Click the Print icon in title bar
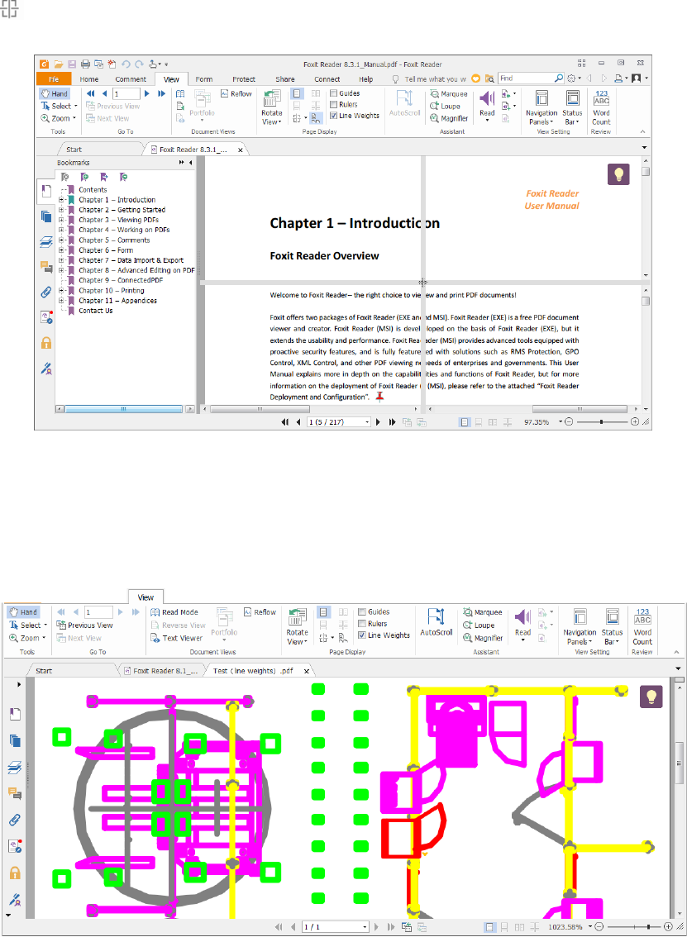Image resolution: width=687 pixels, height=937 pixels. 85,64
